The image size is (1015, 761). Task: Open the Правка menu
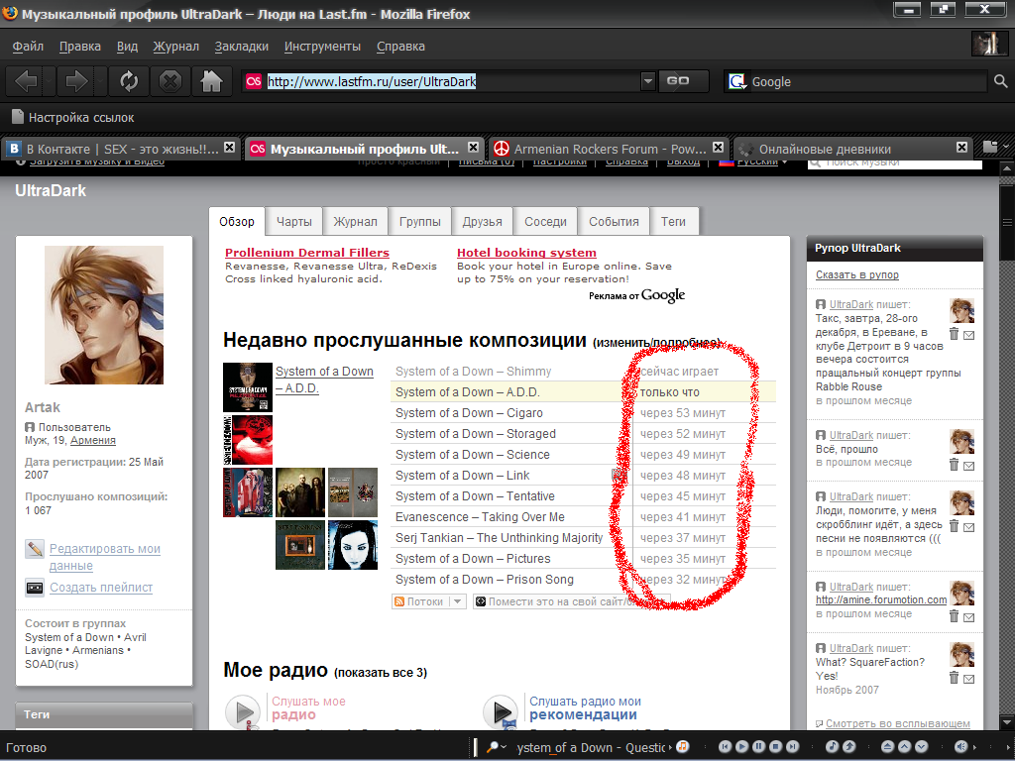coord(80,47)
